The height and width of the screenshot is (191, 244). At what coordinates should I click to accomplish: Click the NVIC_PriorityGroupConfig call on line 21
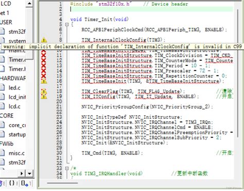(147, 107)
